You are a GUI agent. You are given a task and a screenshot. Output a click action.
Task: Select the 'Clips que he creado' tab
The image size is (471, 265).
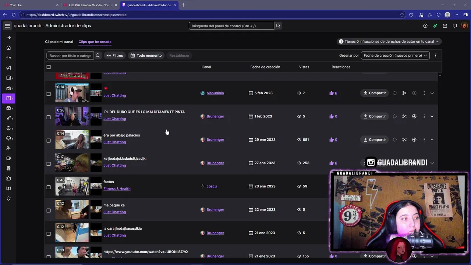[x=95, y=42]
